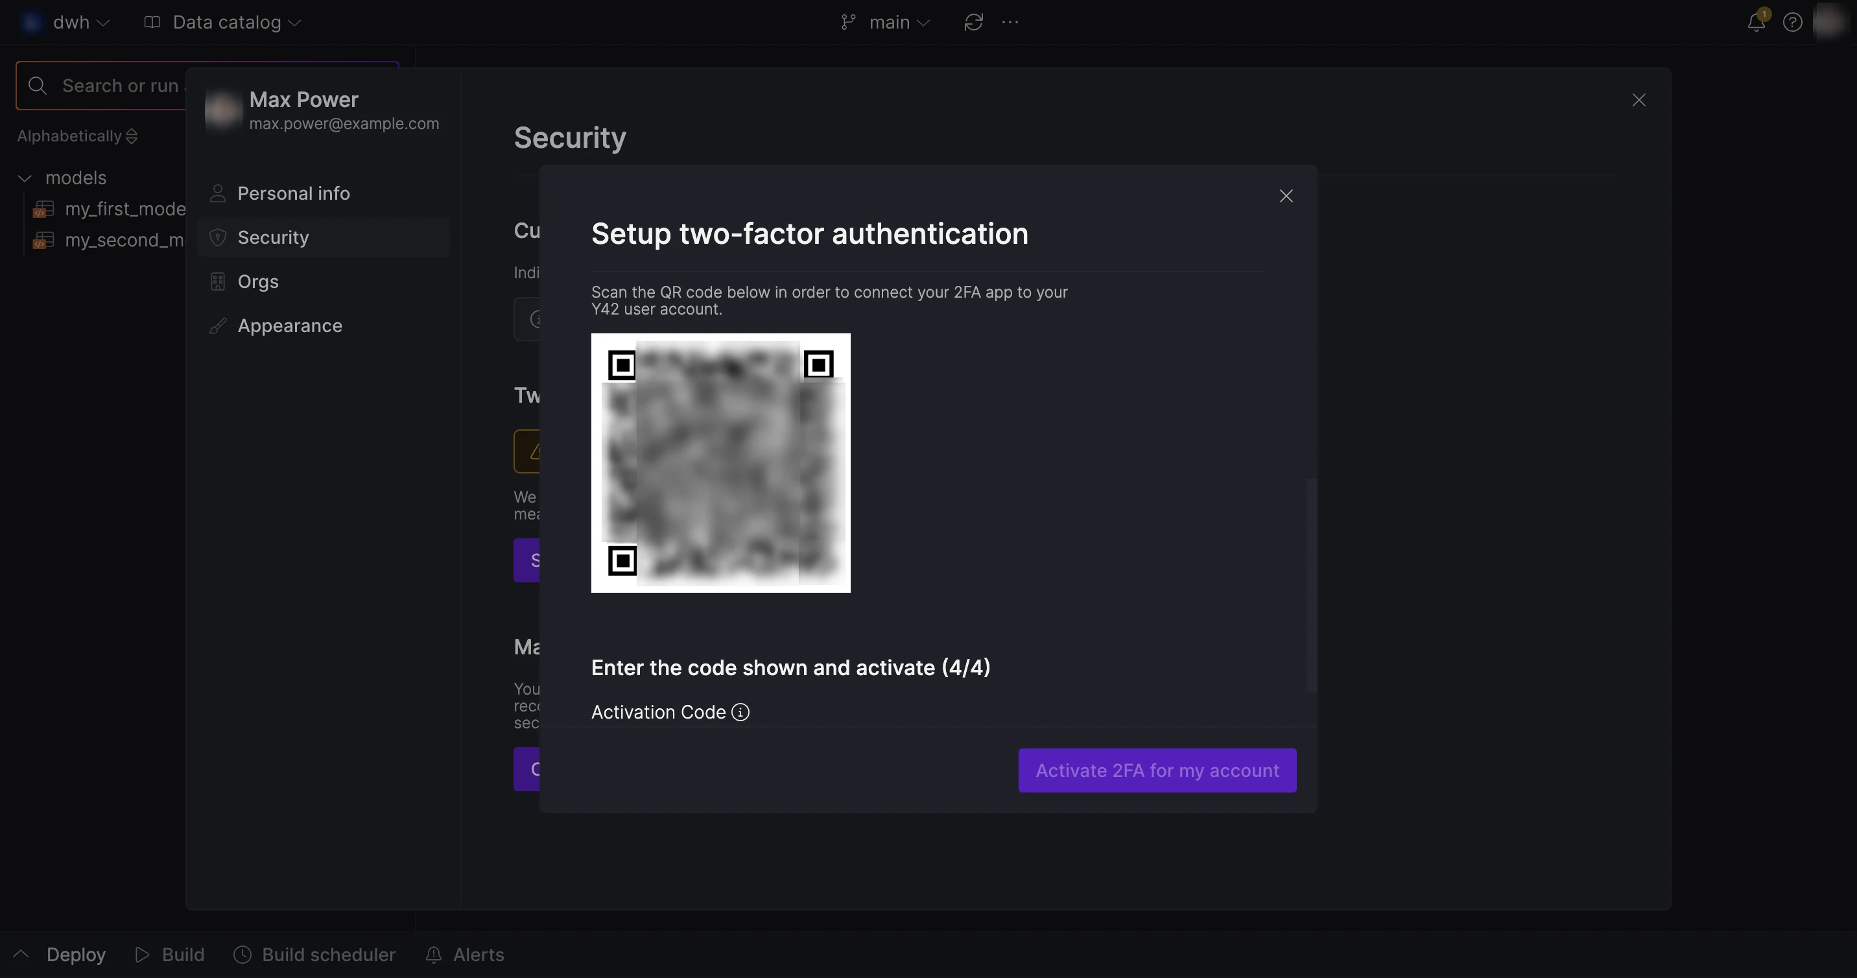Image resolution: width=1857 pixels, height=978 pixels.
Task: Select my_second_model in the tree
Action: [110, 240]
